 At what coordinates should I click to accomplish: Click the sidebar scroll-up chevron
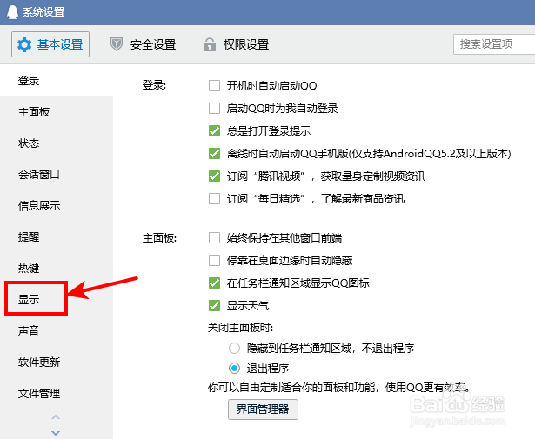click(56, 417)
